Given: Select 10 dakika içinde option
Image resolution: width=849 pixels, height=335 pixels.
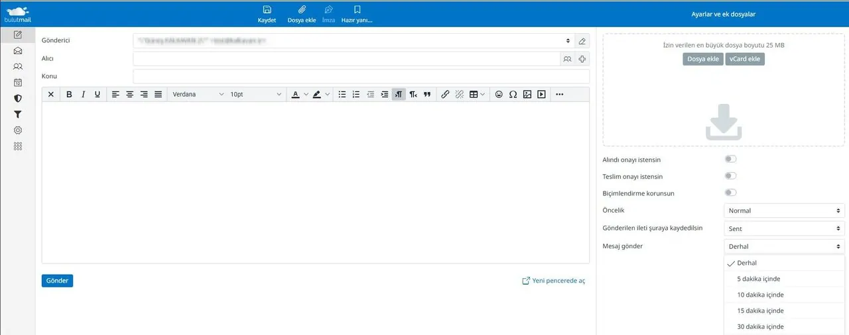Looking at the screenshot, I should (784, 295).
